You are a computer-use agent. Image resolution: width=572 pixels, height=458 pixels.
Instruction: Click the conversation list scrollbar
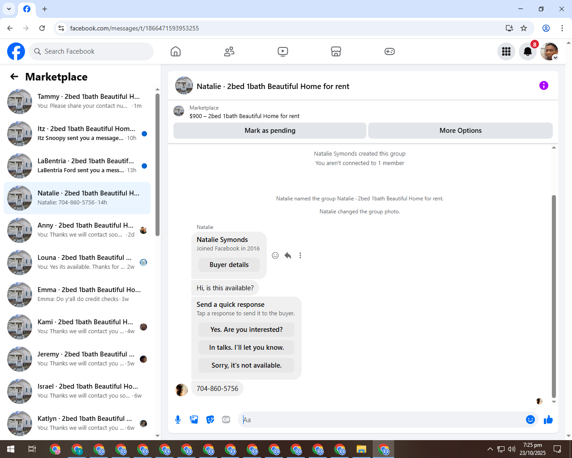coord(157,165)
